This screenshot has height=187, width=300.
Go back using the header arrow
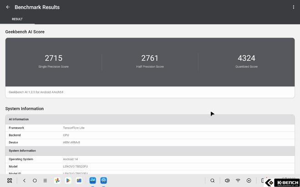pos(8,7)
